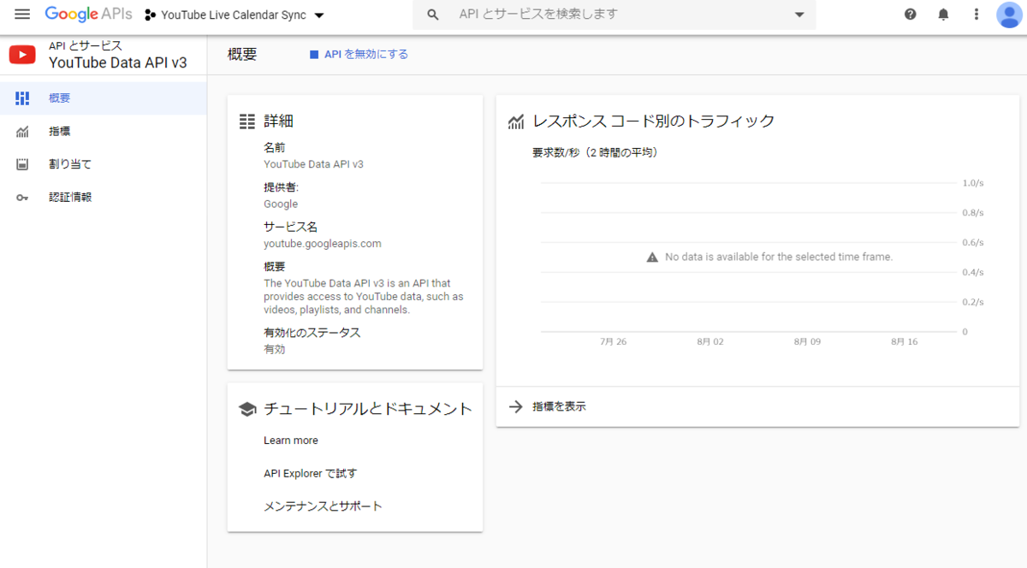Click the Google provider text
Image resolution: width=1027 pixels, height=568 pixels.
pyautogui.click(x=281, y=204)
